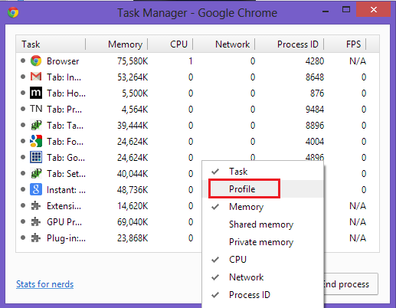The width and height of the screenshot is (396, 308).
Task: Click the Chrome icon in the Browser row
Action: pyautogui.click(x=36, y=61)
